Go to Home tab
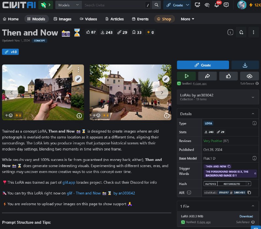This screenshot has height=229, width=261. pyautogui.click(x=11, y=19)
